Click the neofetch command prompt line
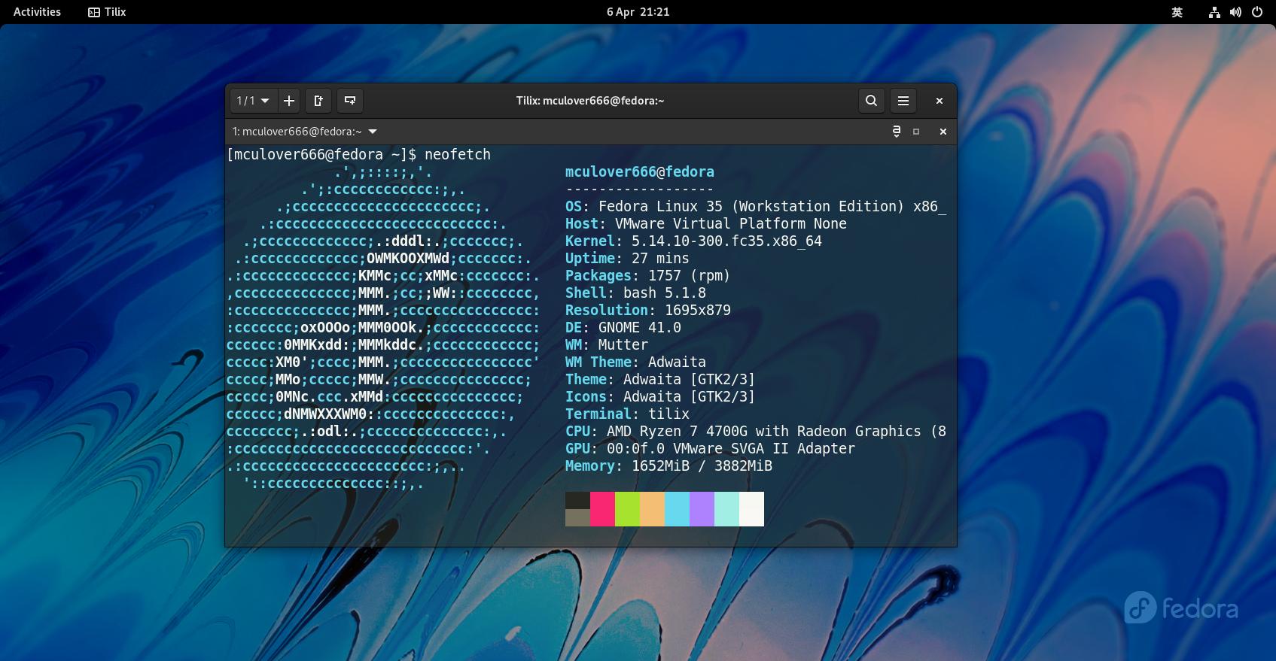The image size is (1276, 661). tap(358, 155)
